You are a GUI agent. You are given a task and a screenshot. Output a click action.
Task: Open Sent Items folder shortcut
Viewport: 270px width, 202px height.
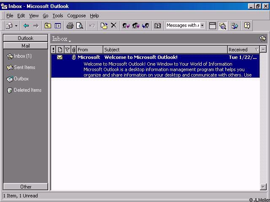(21, 67)
